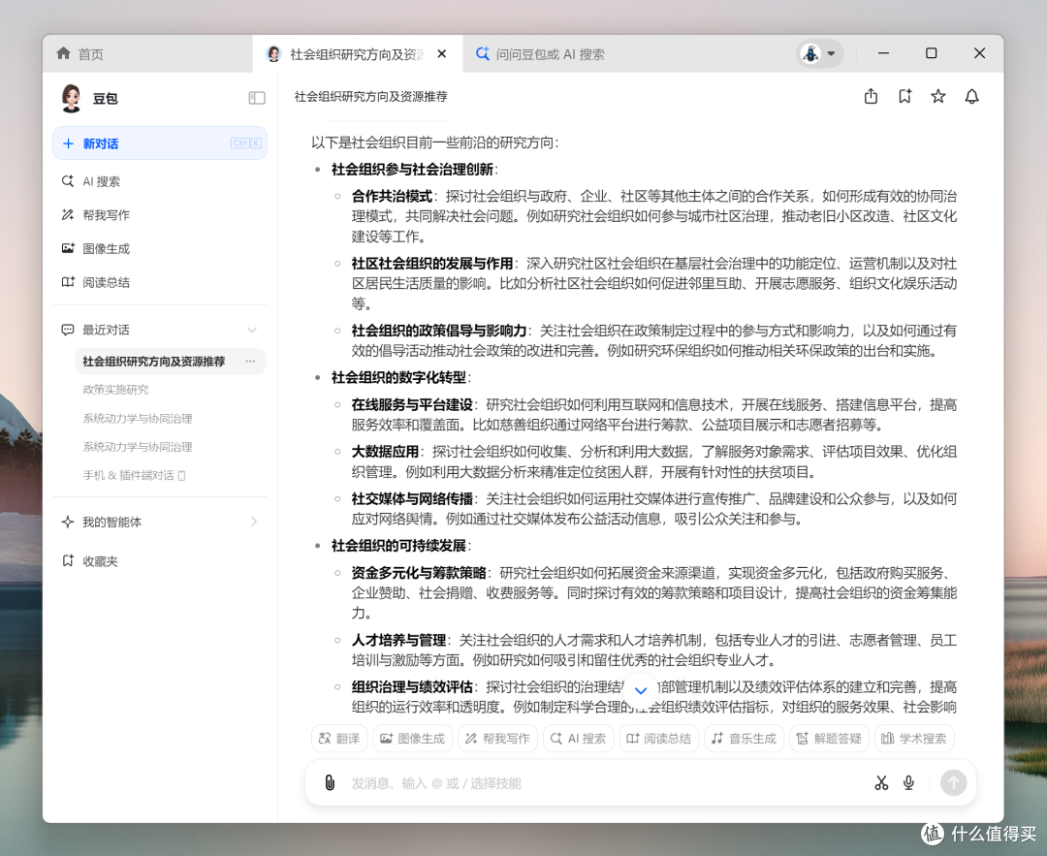Click the 社会组织的数字化转型 heading
1047x856 pixels.
pyautogui.click(x=398, y=378)
